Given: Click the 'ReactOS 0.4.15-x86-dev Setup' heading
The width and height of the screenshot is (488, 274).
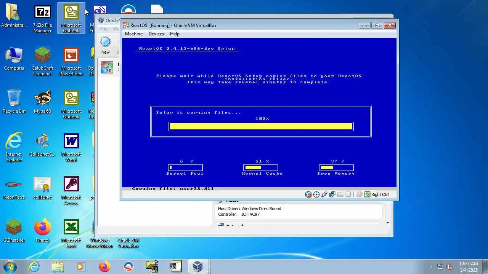Looking at the screenshot, I should (187, 49).
